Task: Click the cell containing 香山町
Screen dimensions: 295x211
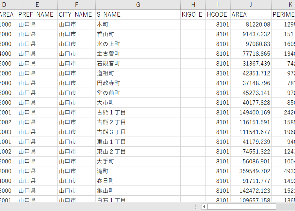Action: pyautogui.click(x=138, y=34)
